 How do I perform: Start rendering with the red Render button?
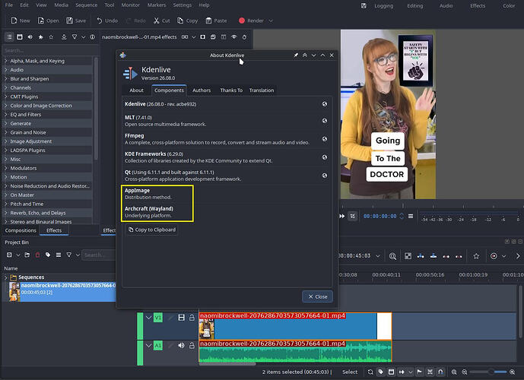tap(252, 21)
